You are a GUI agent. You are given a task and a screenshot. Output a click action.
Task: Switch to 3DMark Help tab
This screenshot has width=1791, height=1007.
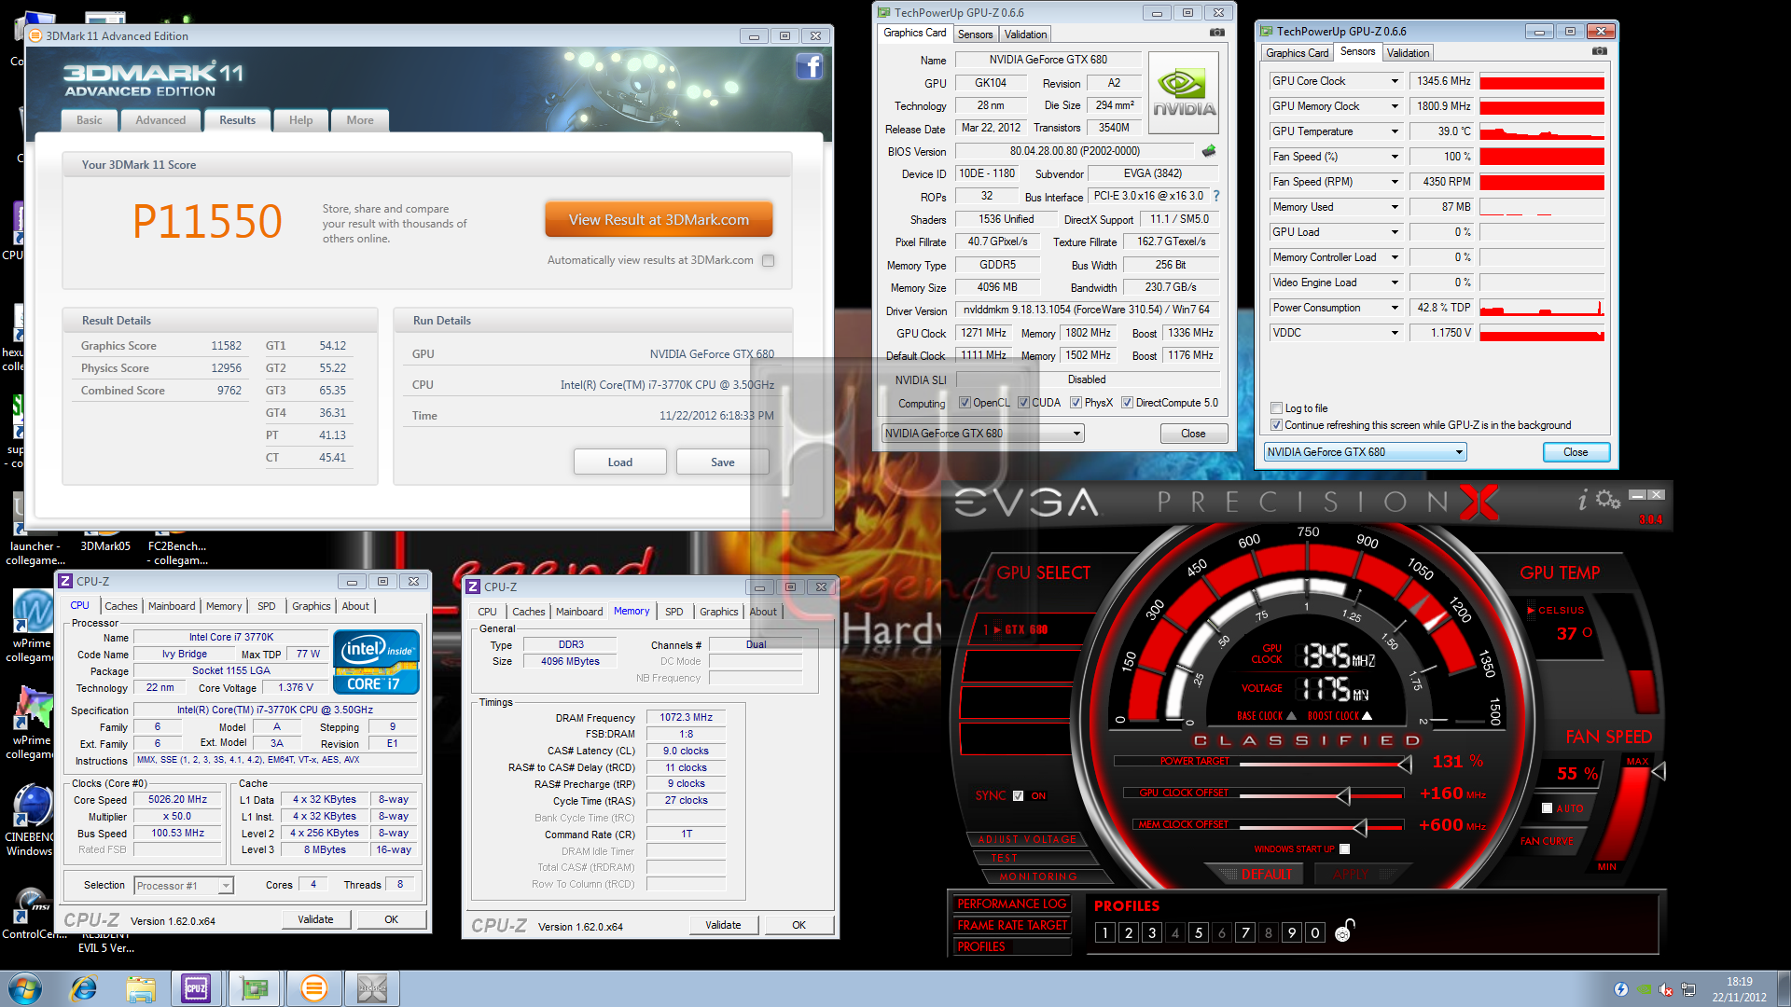[x=300, y=120]
